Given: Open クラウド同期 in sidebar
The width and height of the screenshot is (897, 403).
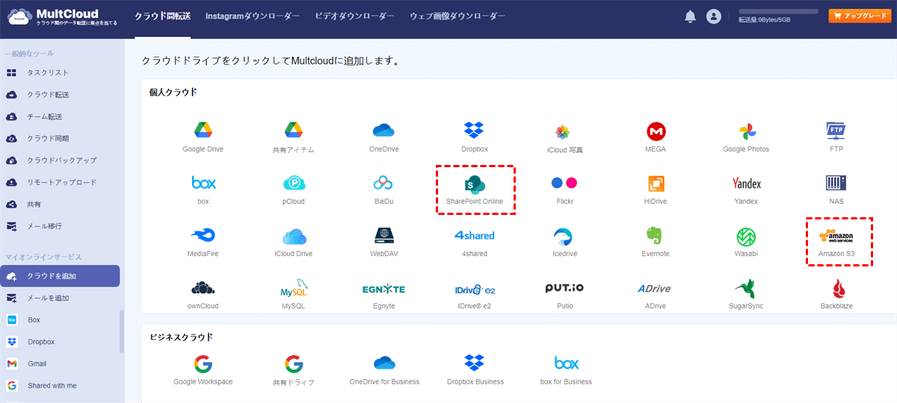Looking at the screenshot, I should (48, 139).
